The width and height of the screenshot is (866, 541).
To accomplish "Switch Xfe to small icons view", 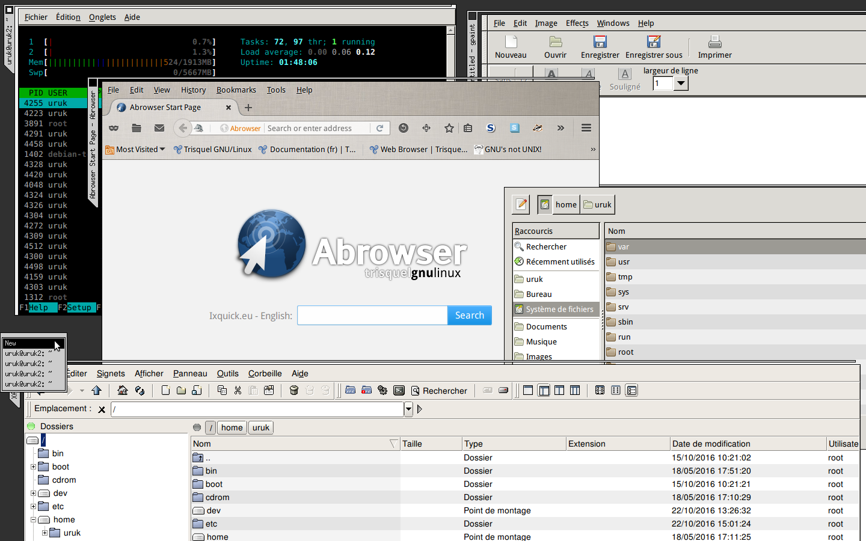I will pos(615,391).
